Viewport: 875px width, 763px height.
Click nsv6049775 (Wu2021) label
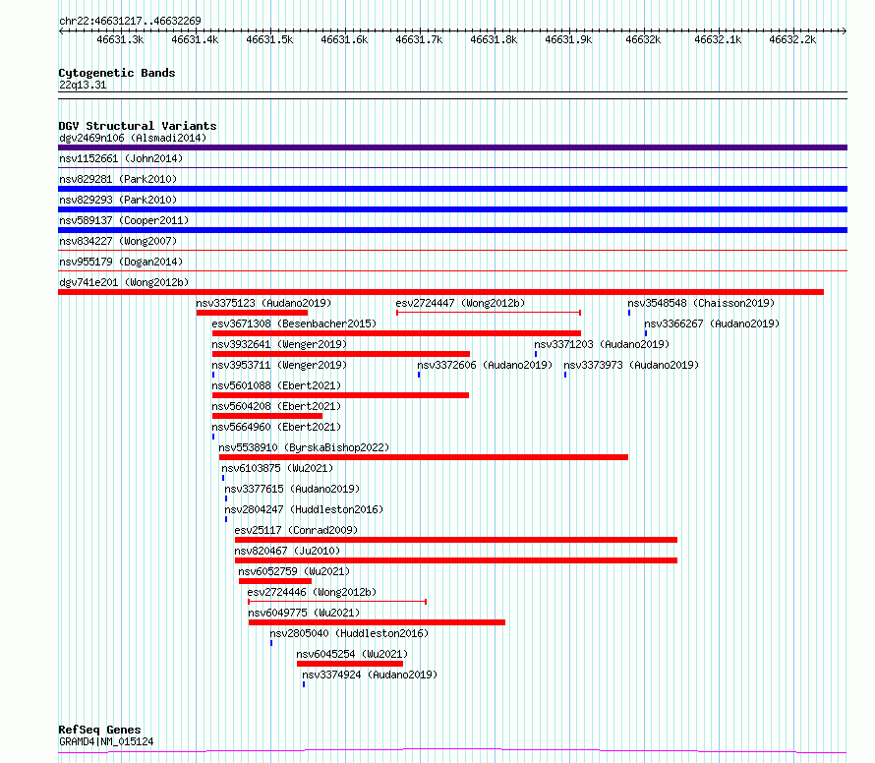pyautogui.click(x=304, y=613)
